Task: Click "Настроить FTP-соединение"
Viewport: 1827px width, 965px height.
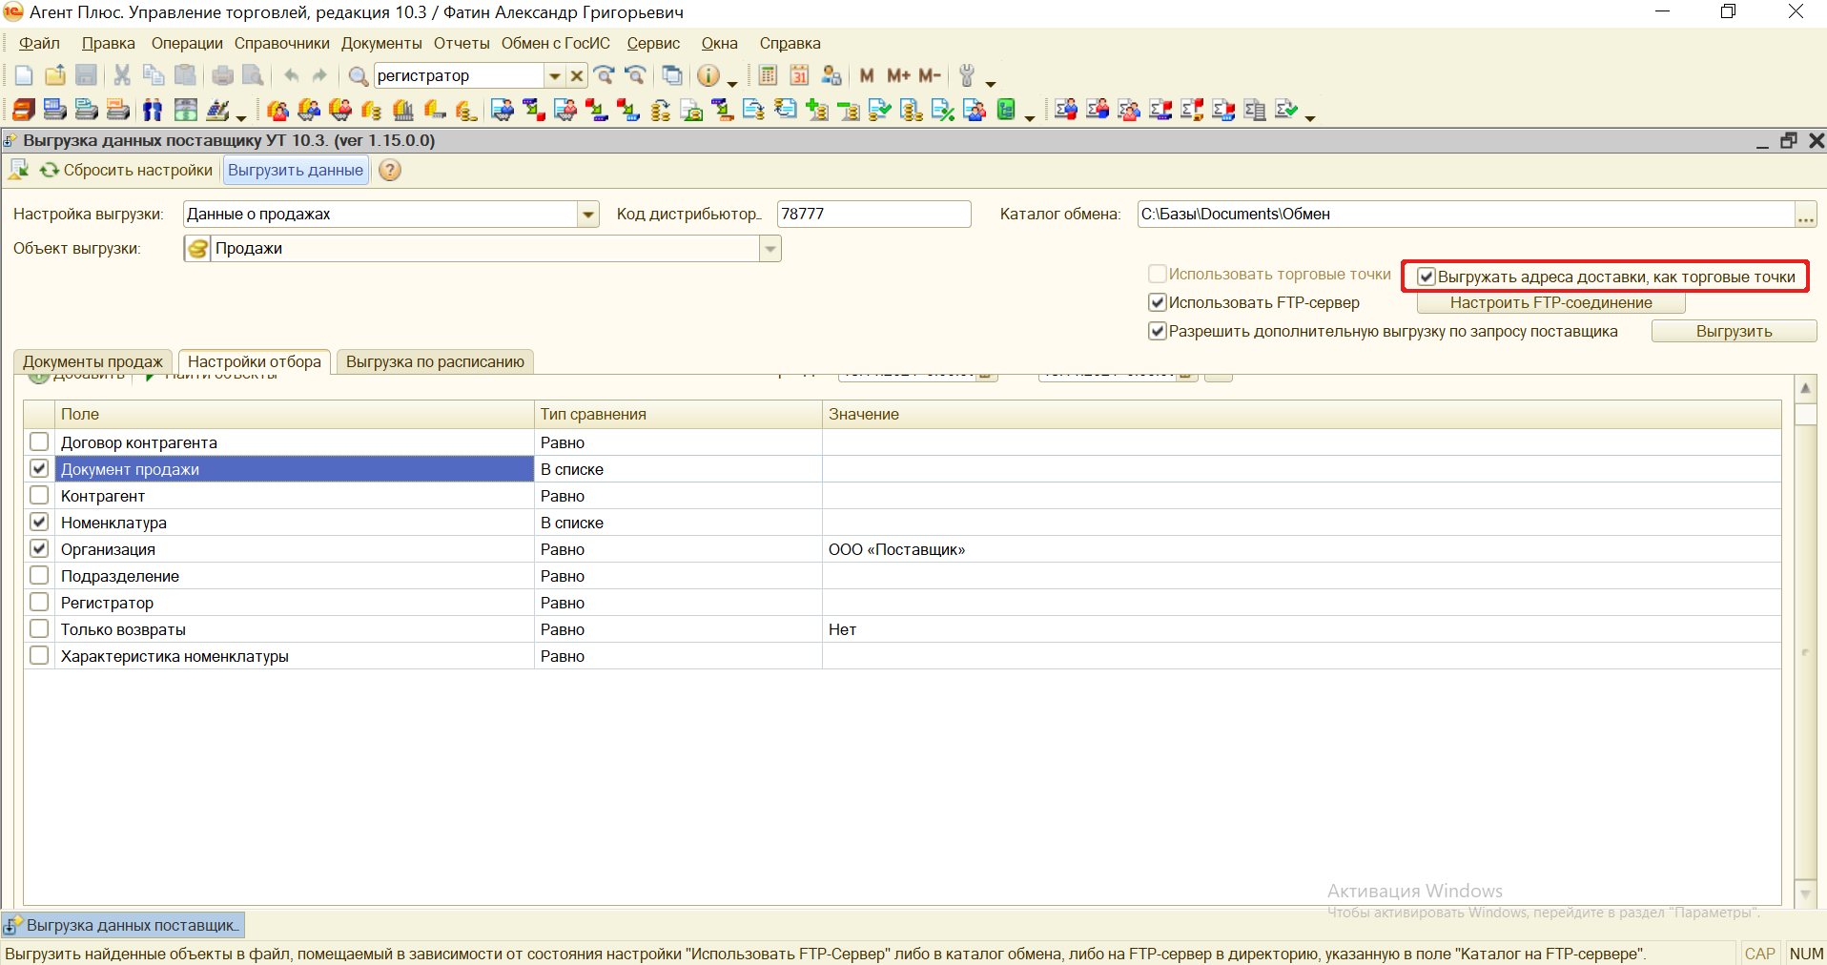Action: 1551,302
